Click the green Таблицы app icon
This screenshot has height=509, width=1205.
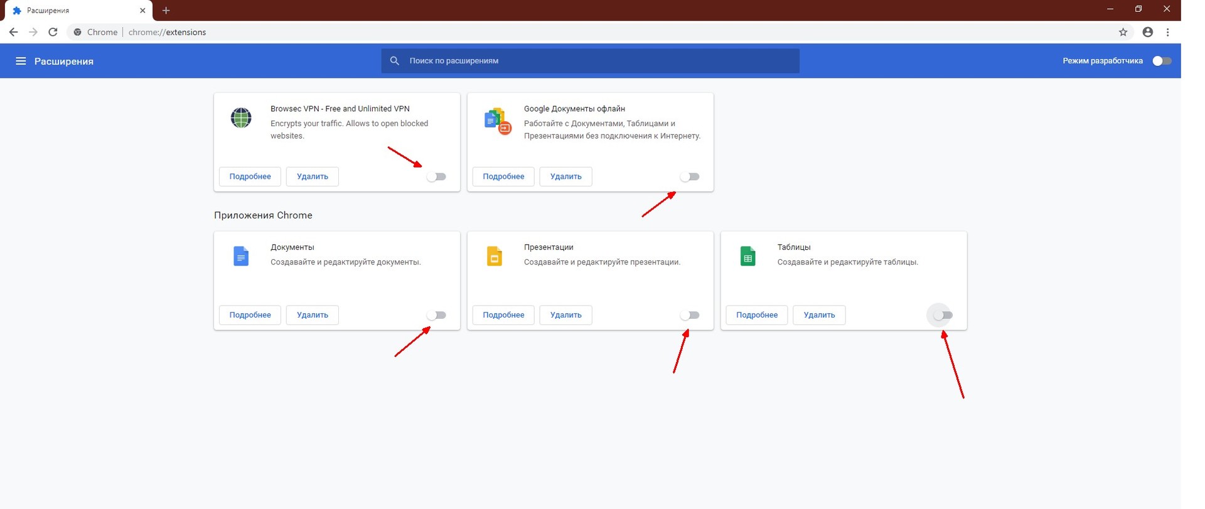click(x=748, y=256)
